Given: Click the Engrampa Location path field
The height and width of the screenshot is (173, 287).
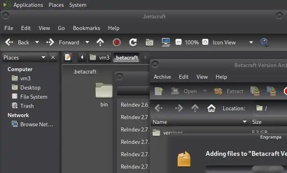Looking at the screenshot, I should point(270,108).
